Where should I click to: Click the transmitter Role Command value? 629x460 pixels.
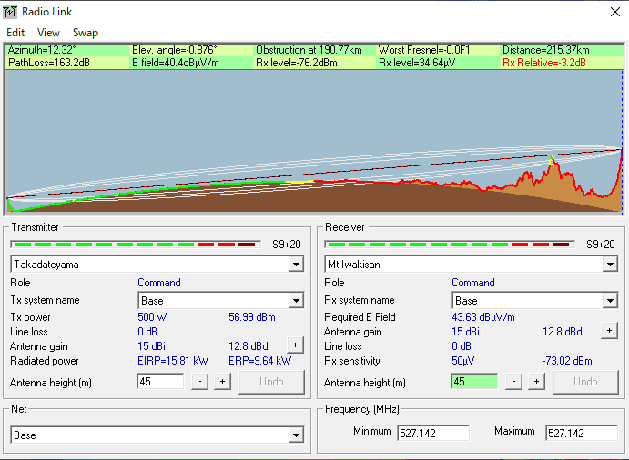159,283
